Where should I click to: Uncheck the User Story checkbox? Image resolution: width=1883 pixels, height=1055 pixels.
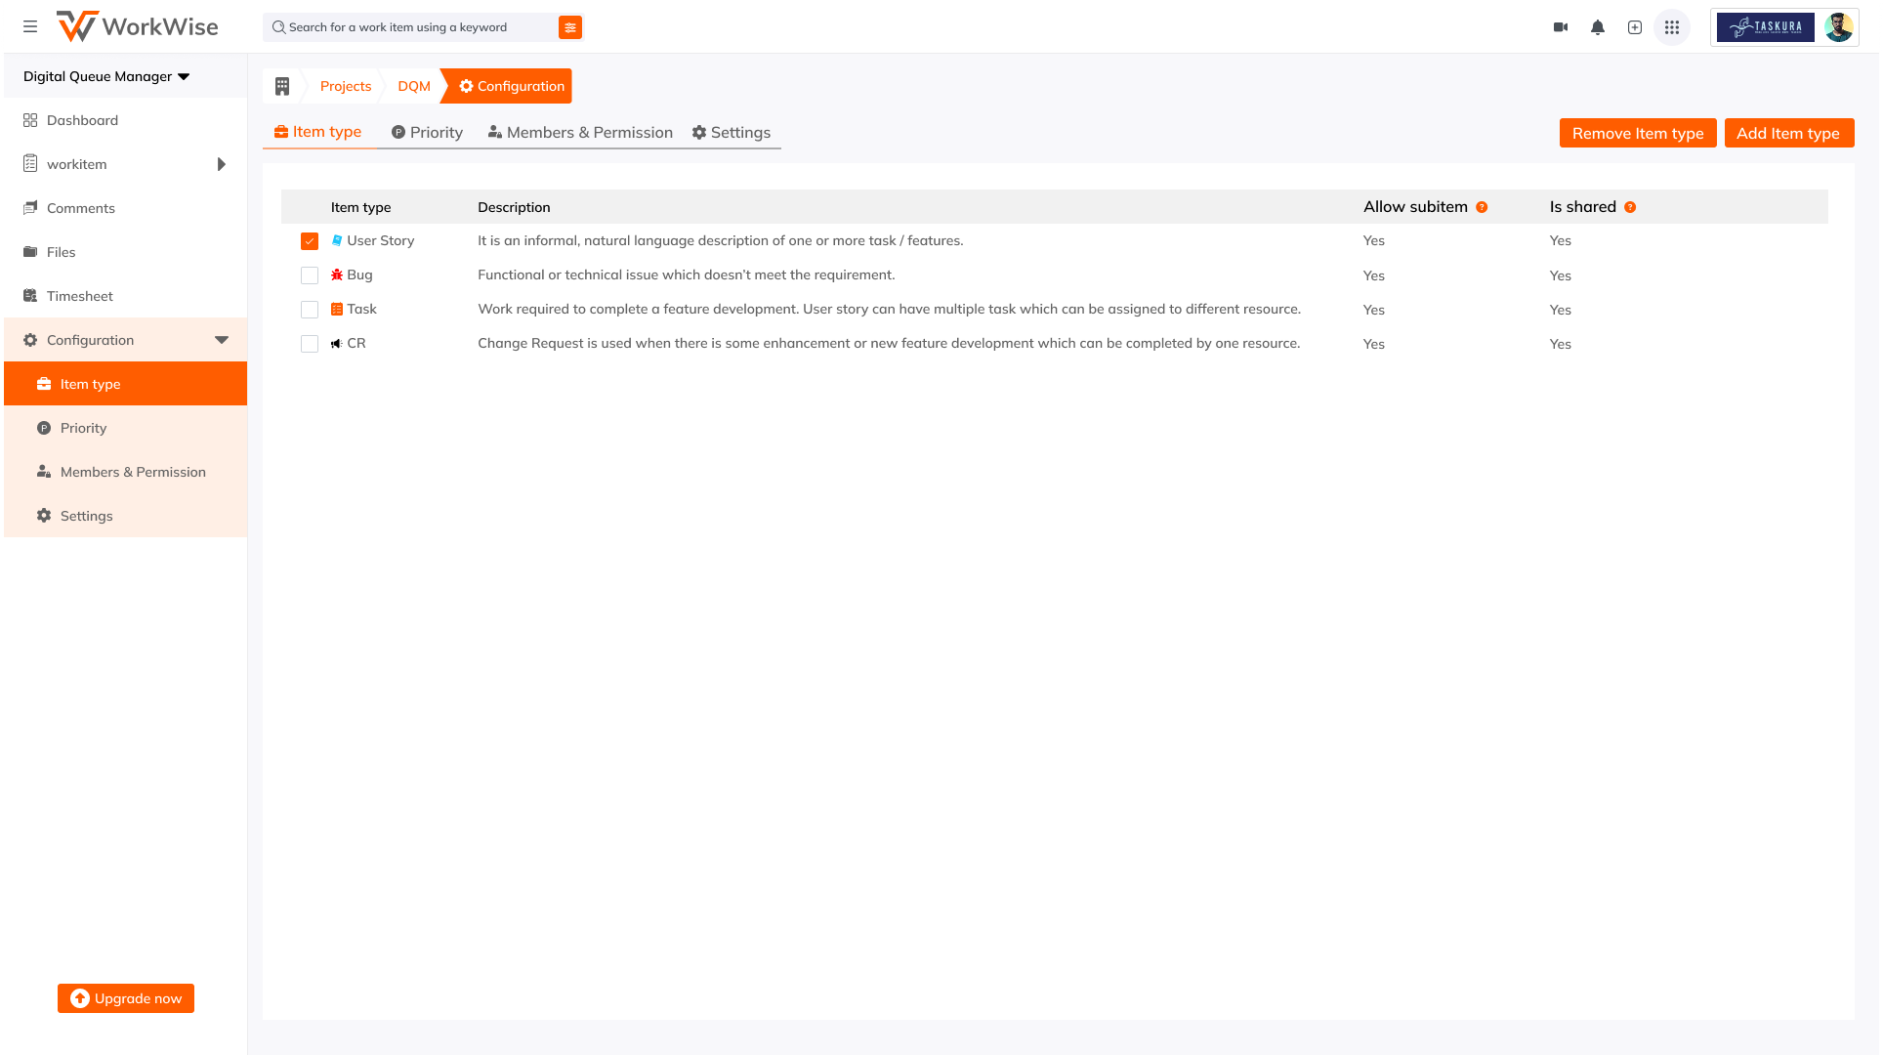coord(310,241)
